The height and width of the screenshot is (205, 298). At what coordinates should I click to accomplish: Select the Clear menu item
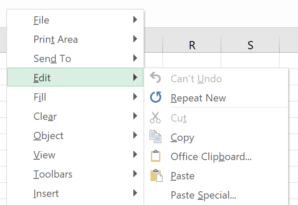pos(45,116)
